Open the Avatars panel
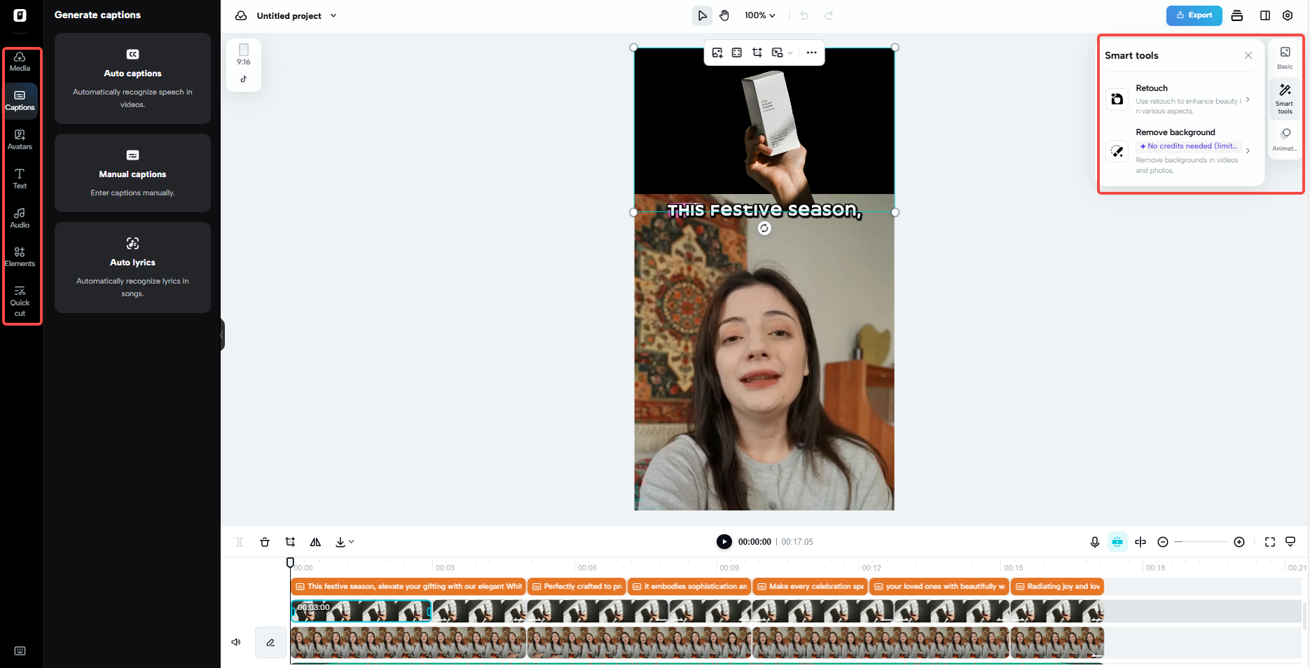 tap(20, 140)
